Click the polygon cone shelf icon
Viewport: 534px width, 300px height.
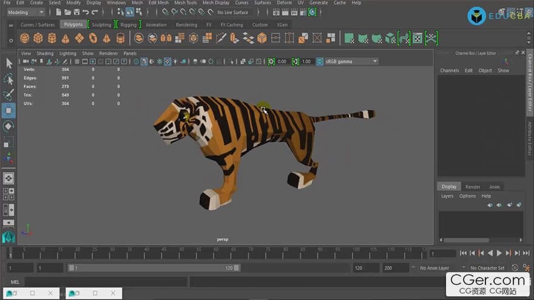pyautogui.click(x=66, y=38)
